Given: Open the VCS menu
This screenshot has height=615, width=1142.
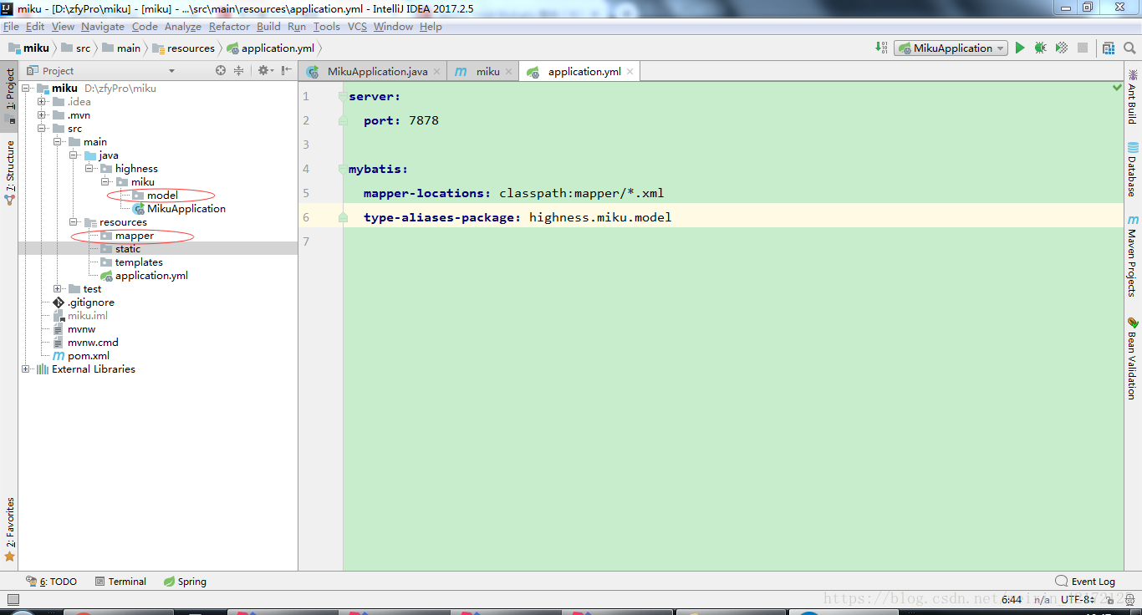Looking at the screenshot, I should tap(357, 27).
